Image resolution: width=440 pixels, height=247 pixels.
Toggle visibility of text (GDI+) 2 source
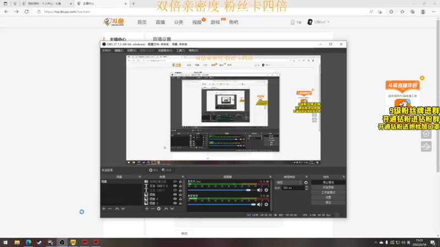tap(175, 186)
